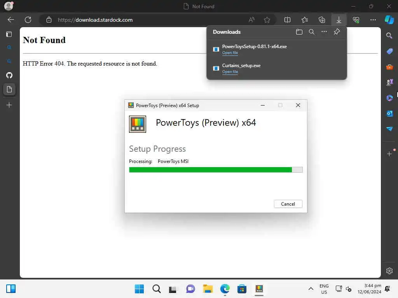The width and height of the screenshot is (398, 298).
Task: Open the Outlook icon in sidebar
Action: tap(389, 114)
